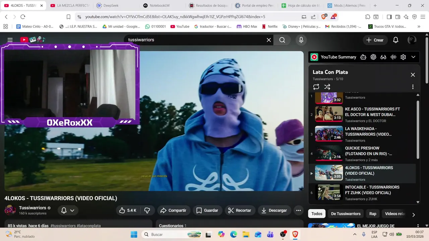The image size is (429, 241).
Task: Toggle the browser sidebar panel
Action: pyautogui.click(x=389, y=17)
